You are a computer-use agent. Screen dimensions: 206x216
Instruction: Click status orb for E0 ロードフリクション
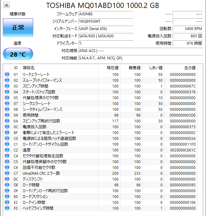(7, 196)
